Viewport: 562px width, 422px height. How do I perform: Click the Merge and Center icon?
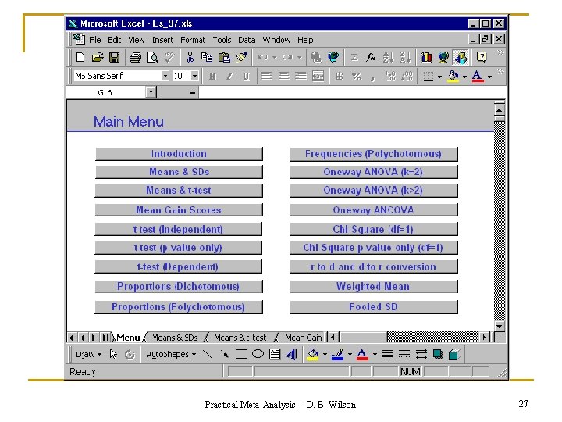pos(318,76)
